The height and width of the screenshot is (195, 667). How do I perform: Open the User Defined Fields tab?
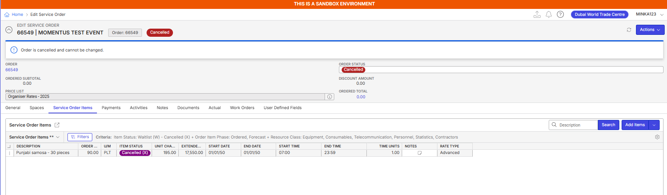pyautogui.click(x=282, y=108)
